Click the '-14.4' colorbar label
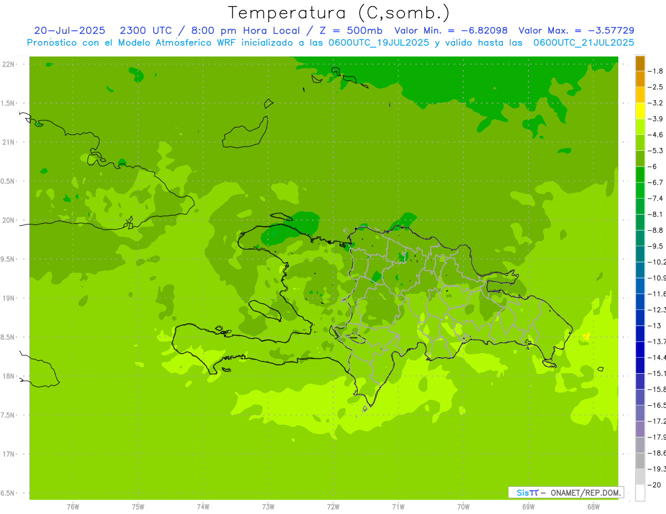The height and width of the screenshot is (514, 666). (657, 358)
